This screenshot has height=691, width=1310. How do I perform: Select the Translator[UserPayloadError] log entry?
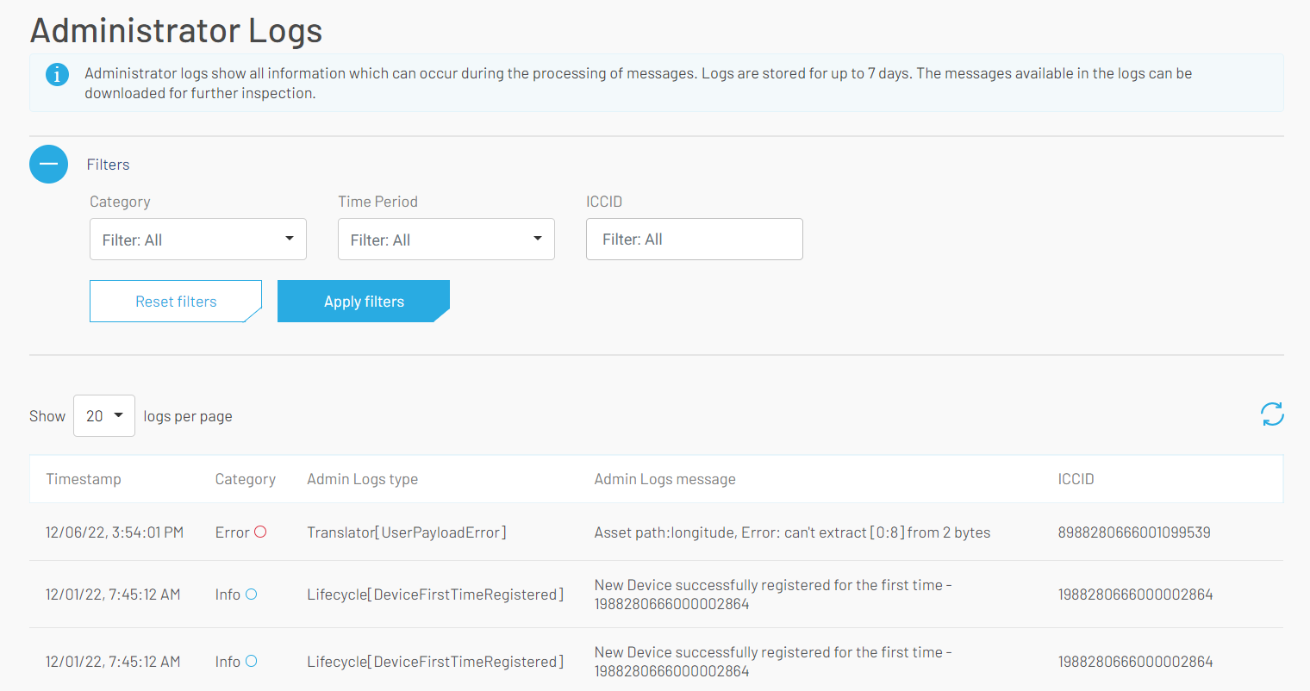[x=406, y=532]
